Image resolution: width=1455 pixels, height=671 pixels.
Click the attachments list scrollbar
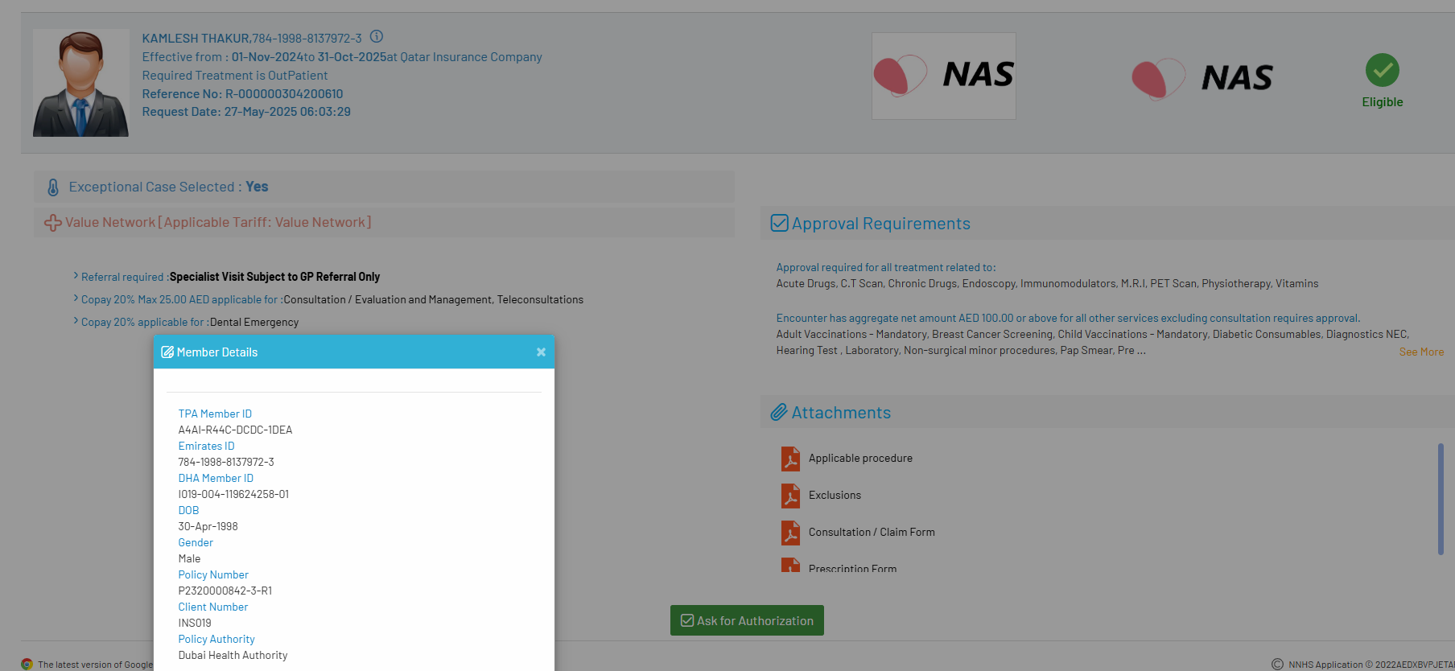coord(1440,499)
